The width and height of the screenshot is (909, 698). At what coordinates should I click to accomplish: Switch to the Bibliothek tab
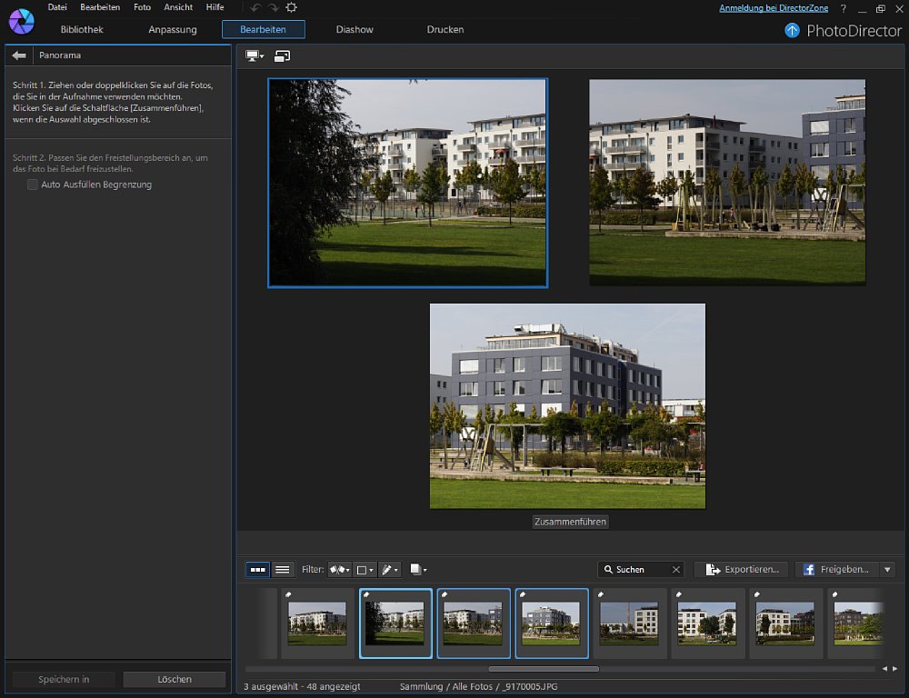coord(82,30)
